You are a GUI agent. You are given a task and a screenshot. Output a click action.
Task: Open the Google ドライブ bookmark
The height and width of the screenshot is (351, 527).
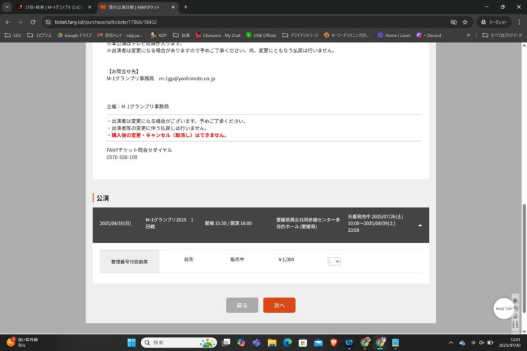click(74, 36)
